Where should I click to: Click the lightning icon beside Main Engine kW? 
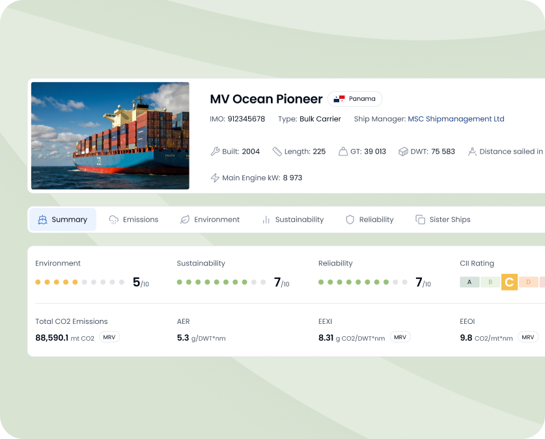tap(215, 178)
